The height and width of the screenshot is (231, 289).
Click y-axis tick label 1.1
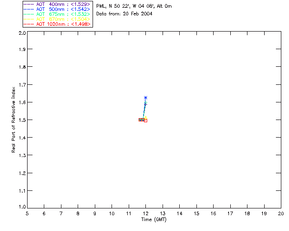pyautogui.click(x=22, y=191)
